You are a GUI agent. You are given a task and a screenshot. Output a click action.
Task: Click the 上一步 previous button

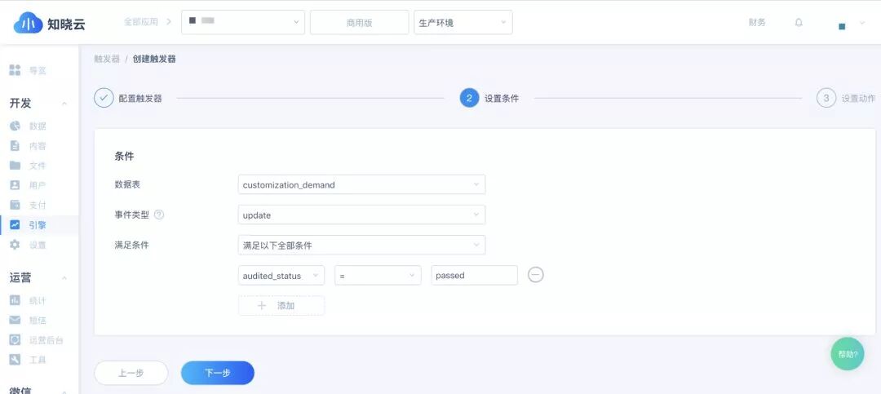click(131, 373)
